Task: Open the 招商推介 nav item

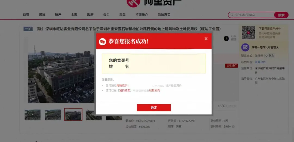Action: coord(142,15)
